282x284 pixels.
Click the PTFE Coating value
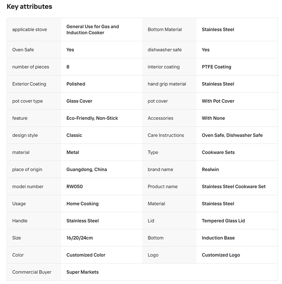coord(216,67)
